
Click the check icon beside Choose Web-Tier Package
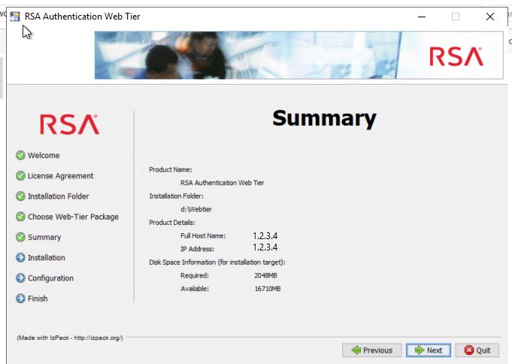pos(20,217)
